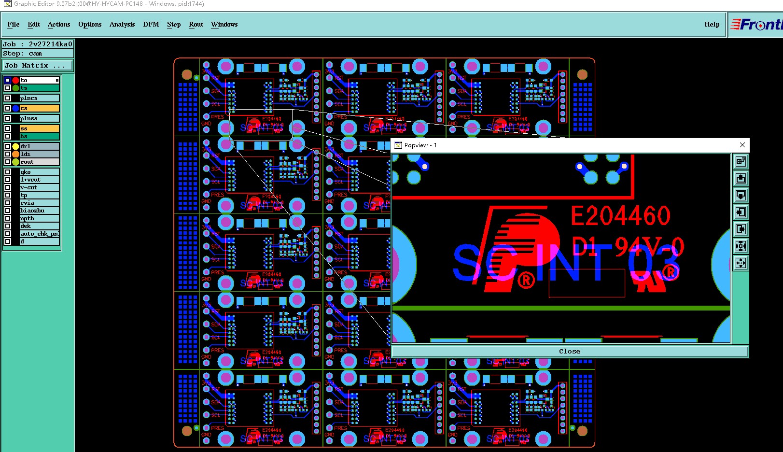Image resolution: width=783 pixels, height=452 pixels.
Task: Select the 'plncs' layer name
Action: pyautogui.click(x=39, y=98)
